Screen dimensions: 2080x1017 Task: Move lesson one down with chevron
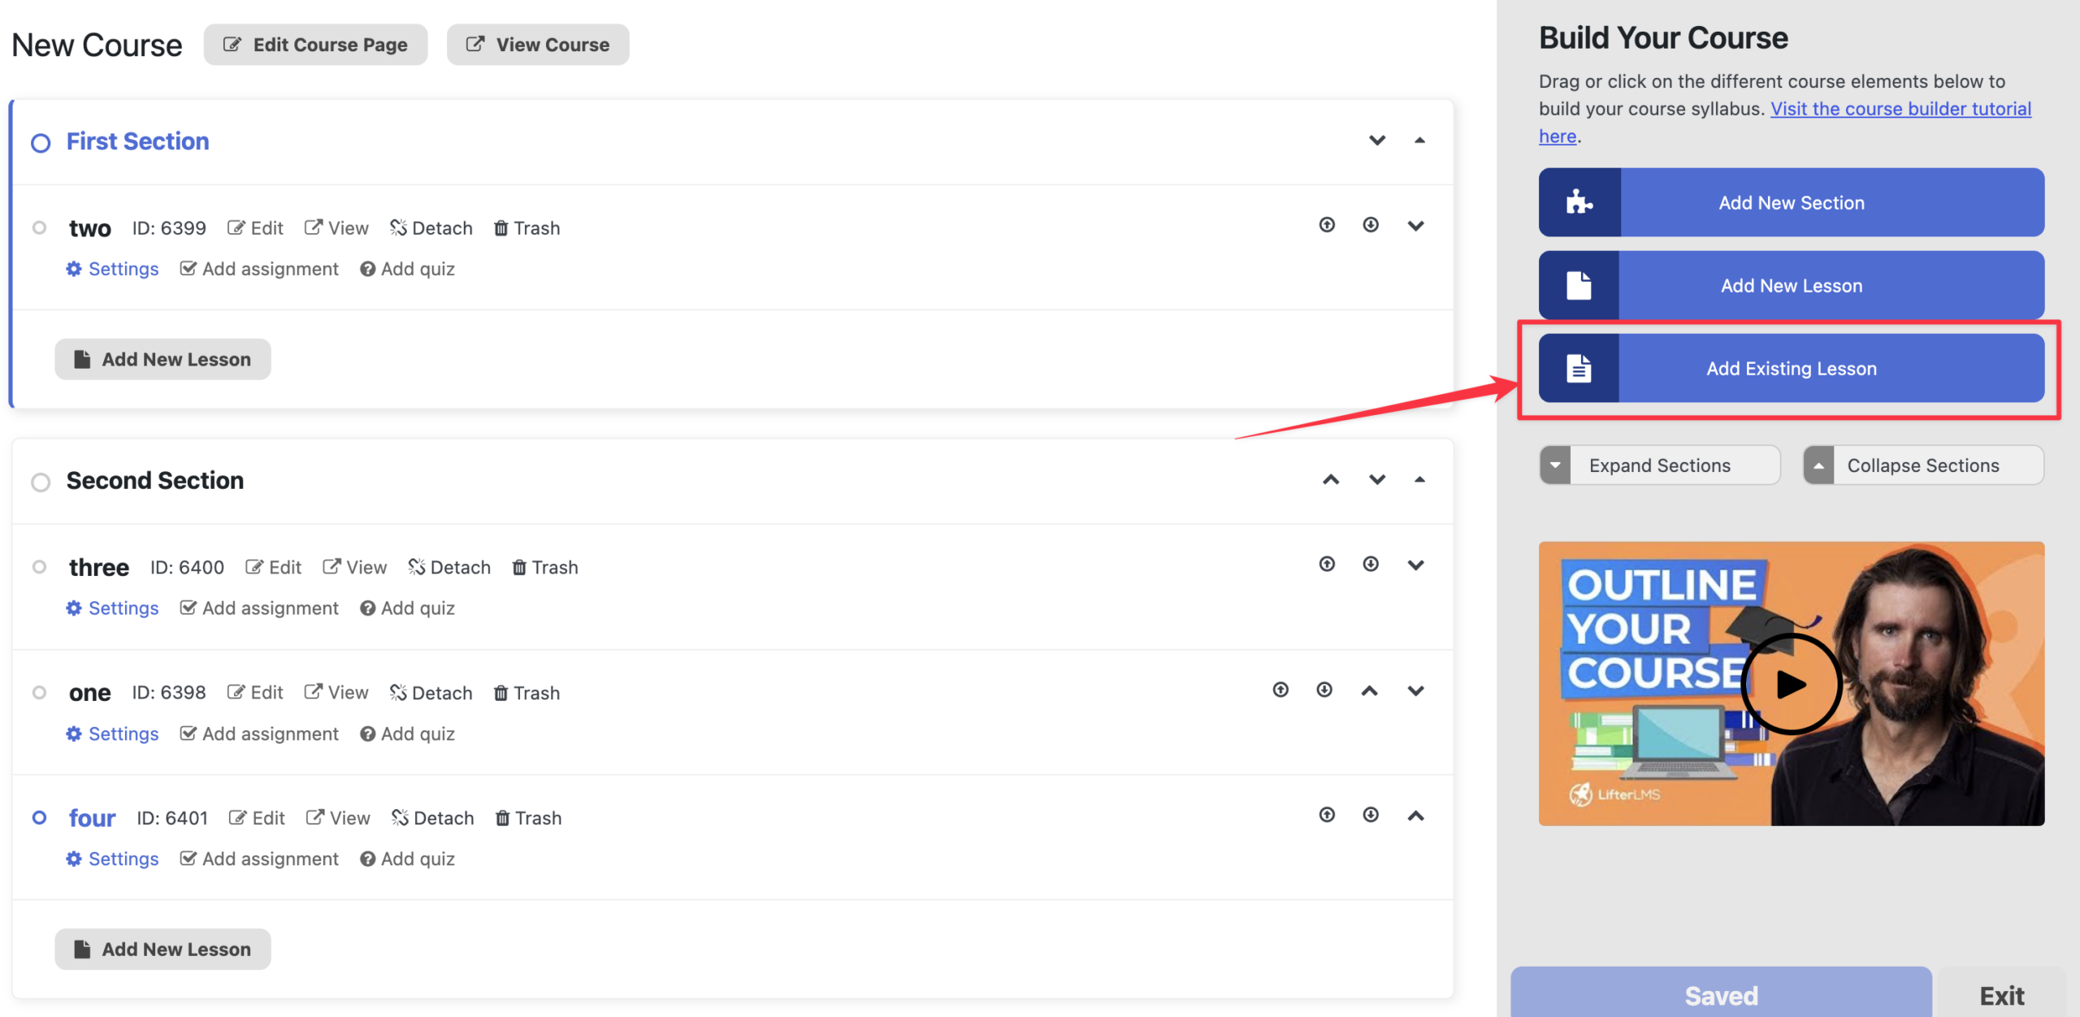click(x=1416, y=690)
